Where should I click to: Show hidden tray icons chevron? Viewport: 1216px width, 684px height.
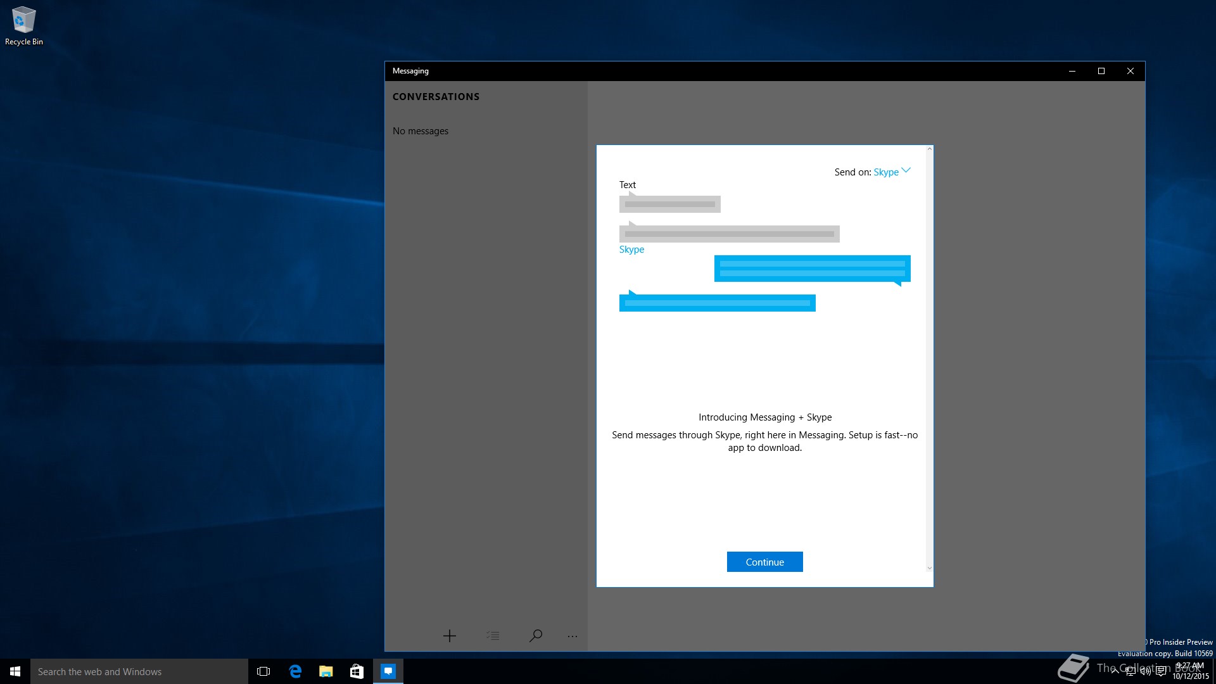pos(1115,671)
